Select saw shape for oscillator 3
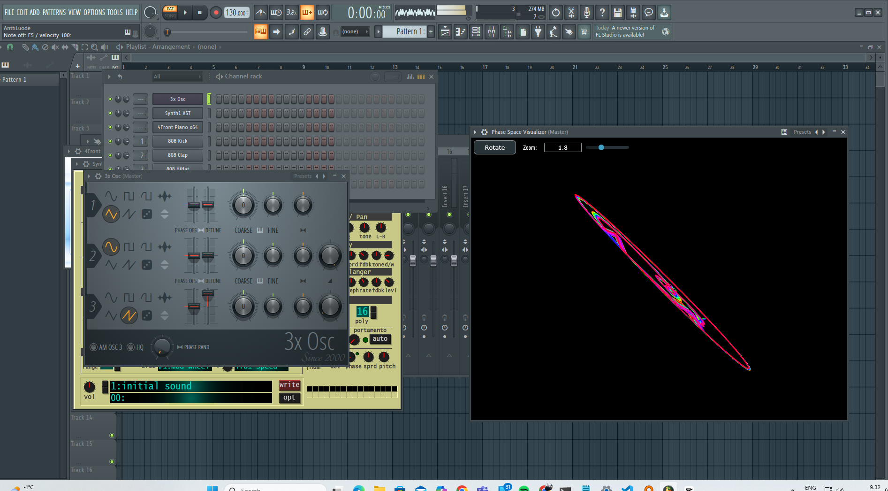The width and height of the screenshot is (888, 491). (129, 315)
